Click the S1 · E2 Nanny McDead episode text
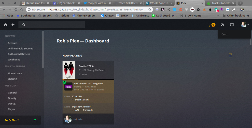Viewport: 252px width, 128px height. point(91,70)
